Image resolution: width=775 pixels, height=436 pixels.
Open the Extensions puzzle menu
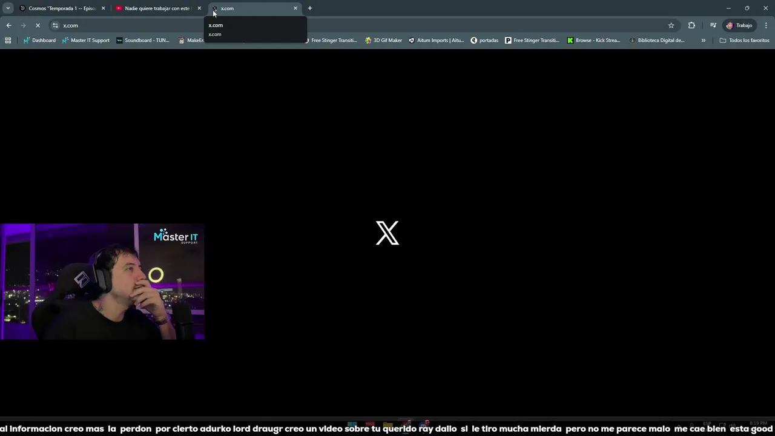pyautogui.click(x=691, y=25)
